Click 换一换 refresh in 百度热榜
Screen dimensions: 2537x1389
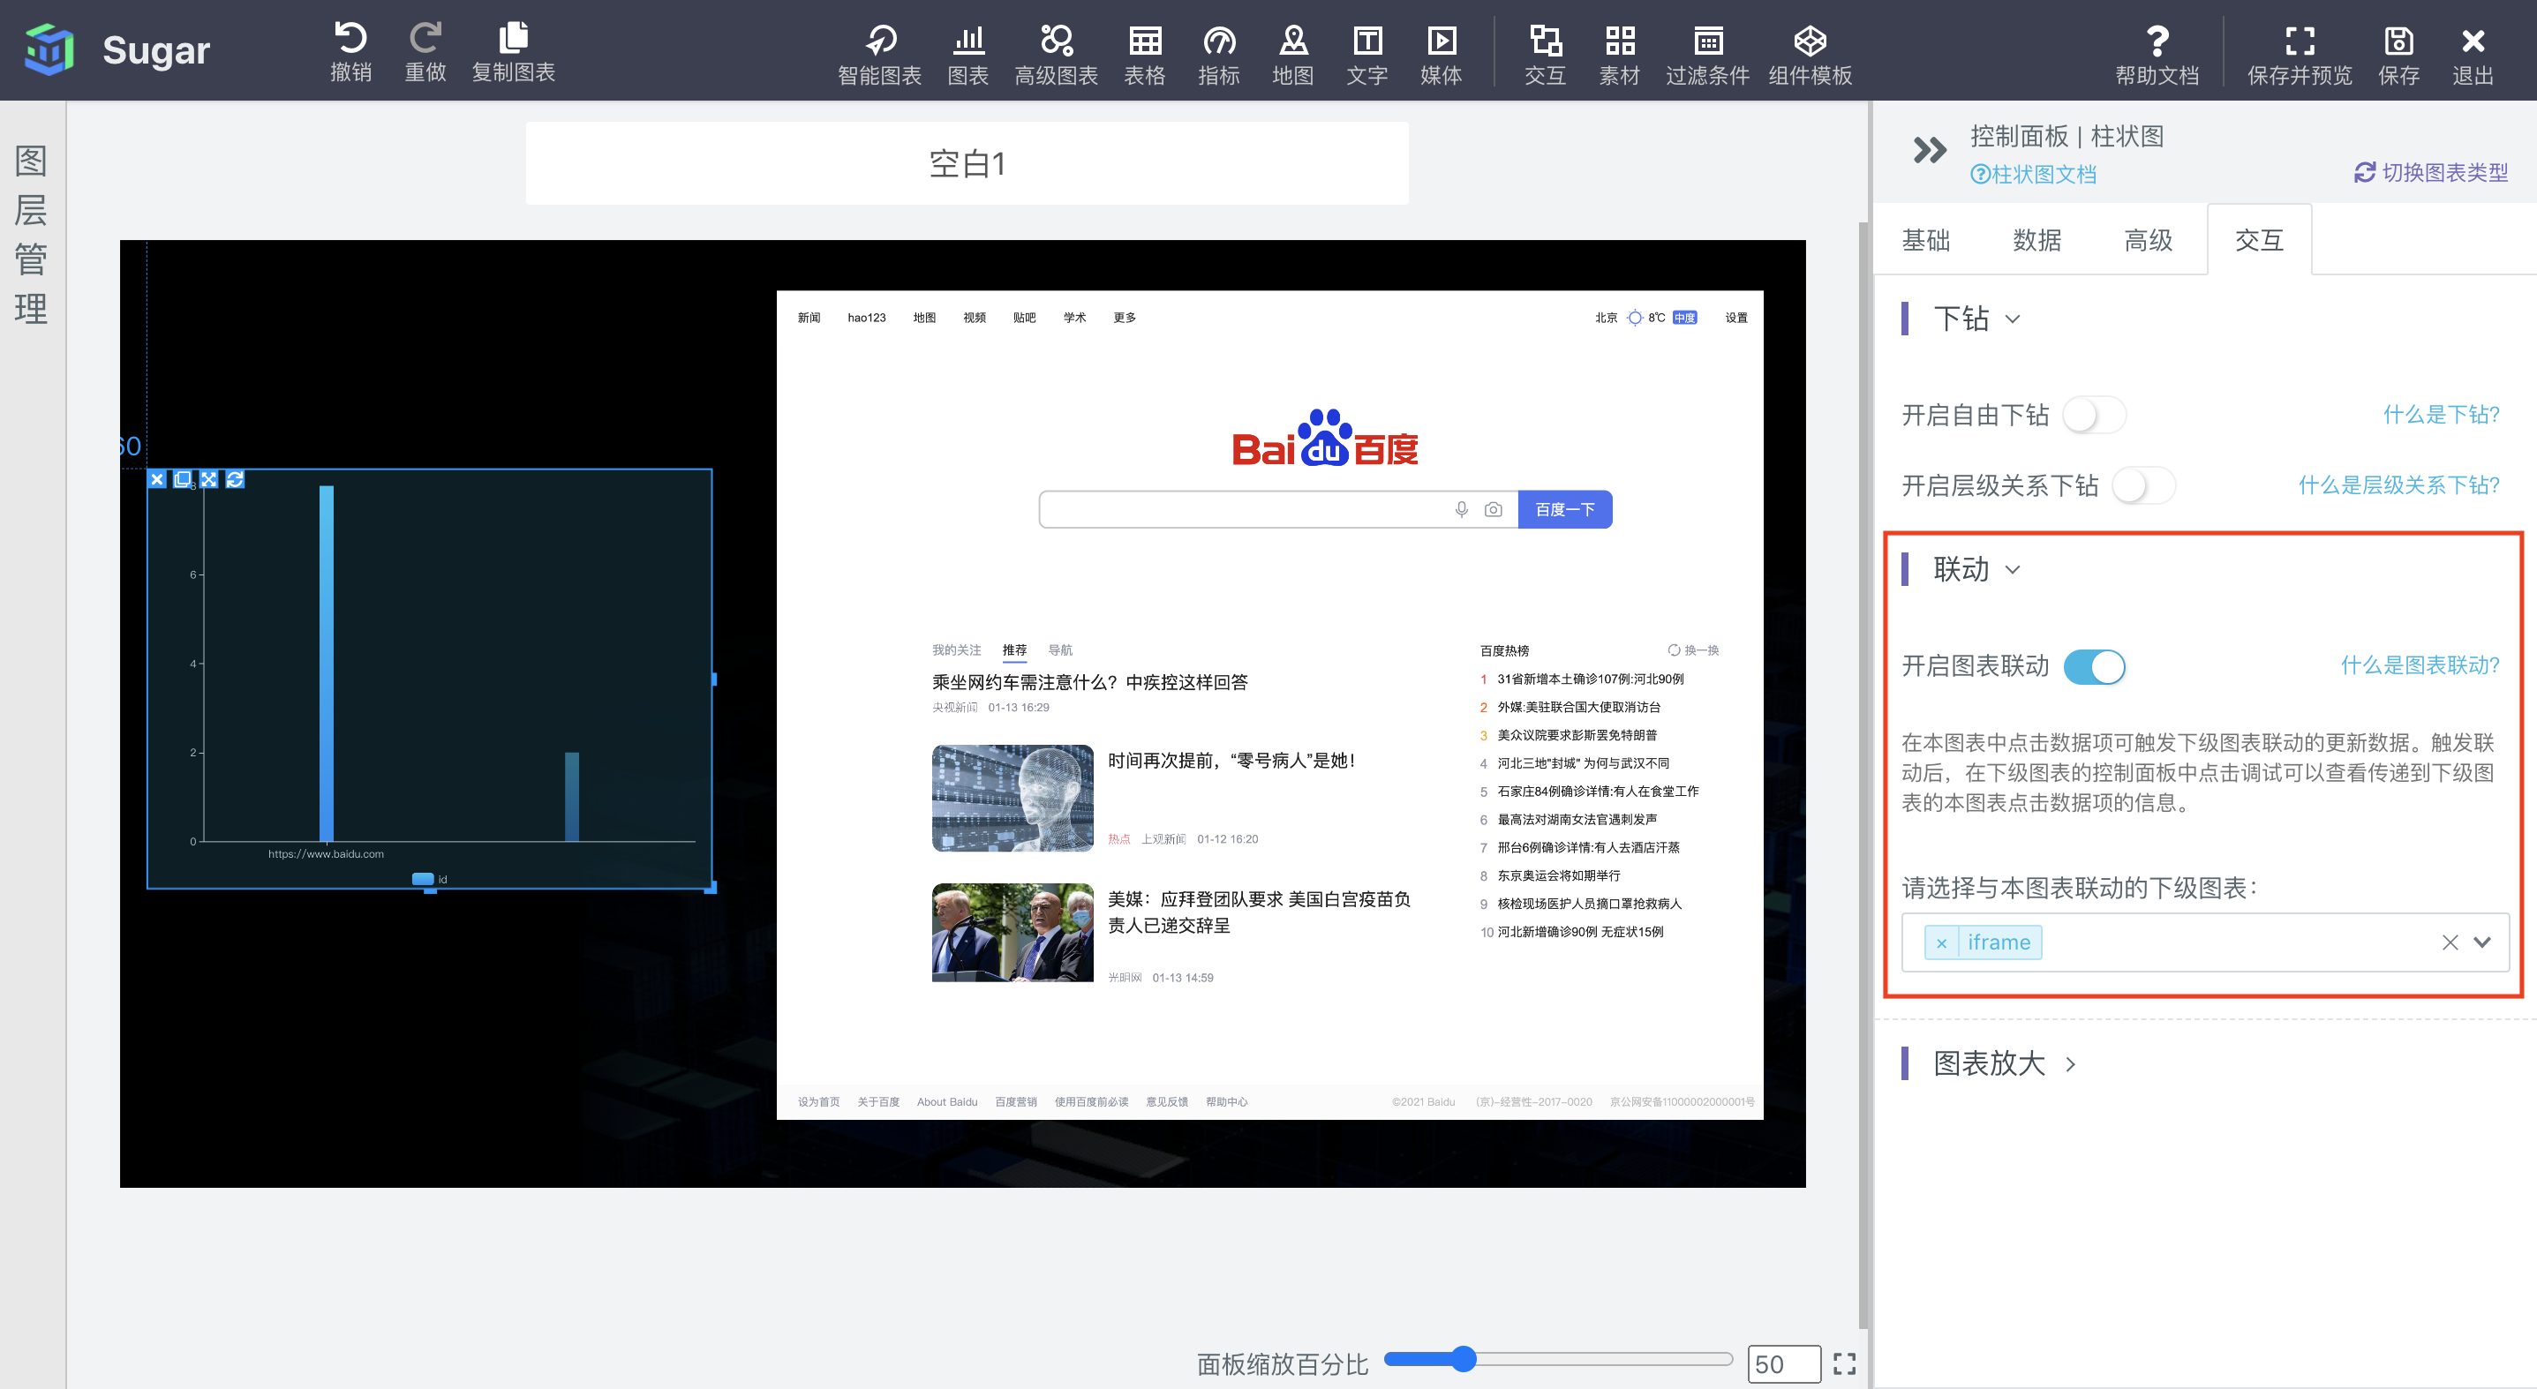click(1693, 649)
